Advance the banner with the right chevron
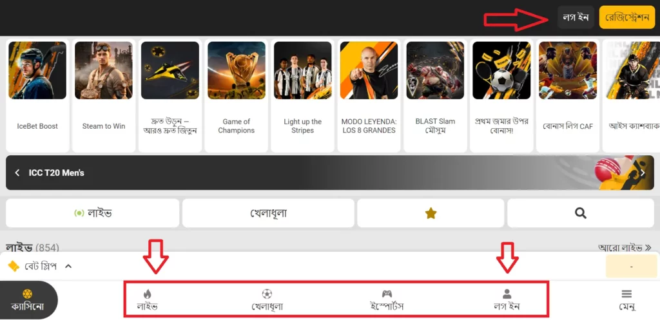 643,173
